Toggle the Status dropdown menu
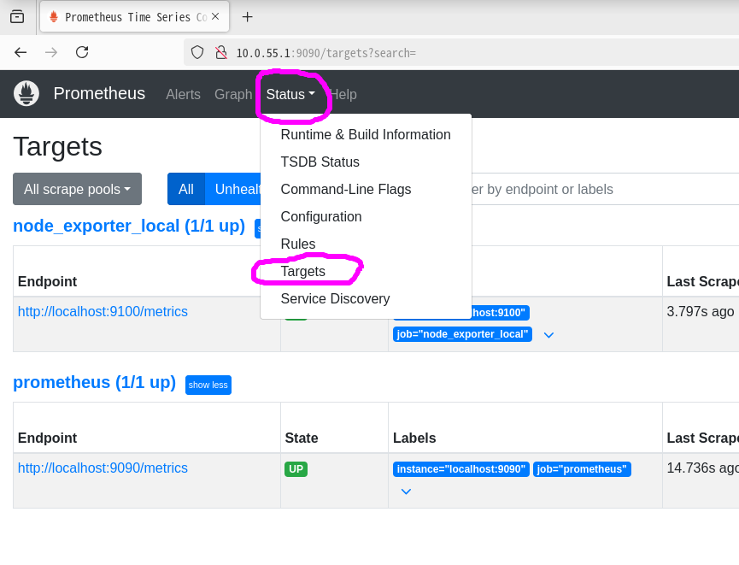The image size is (739, 565). coord(290,94)
